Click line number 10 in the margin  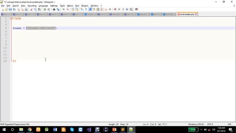tap(5, 48)
